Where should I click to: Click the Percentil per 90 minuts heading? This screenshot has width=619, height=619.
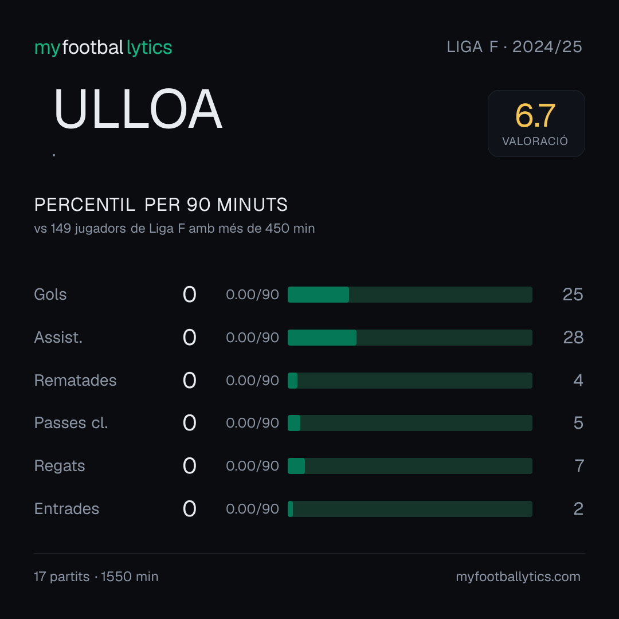click(x=161, y=205)
